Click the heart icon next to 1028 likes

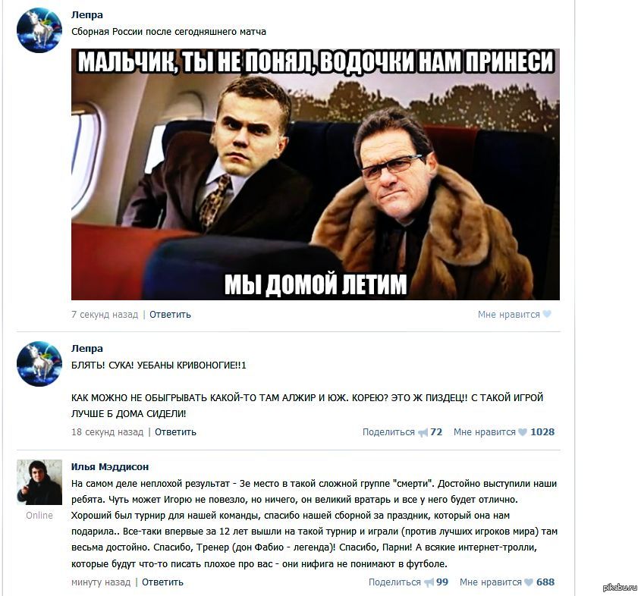pyautogui.click(x=523, y=431)
